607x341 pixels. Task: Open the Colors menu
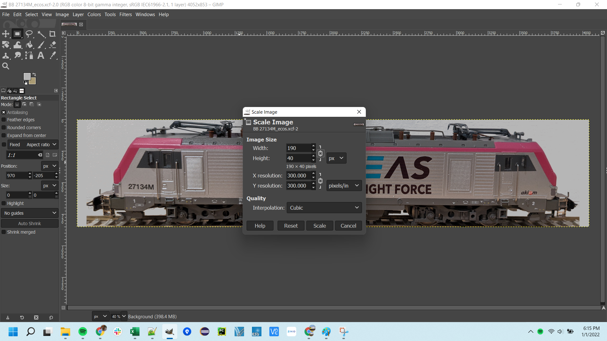click(94, 15)
